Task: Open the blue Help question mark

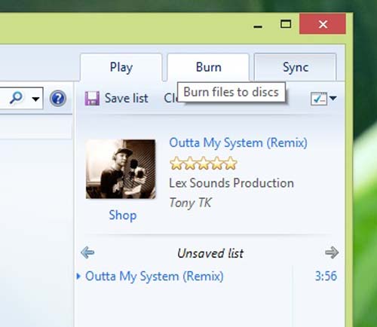Action: point(58,98)
